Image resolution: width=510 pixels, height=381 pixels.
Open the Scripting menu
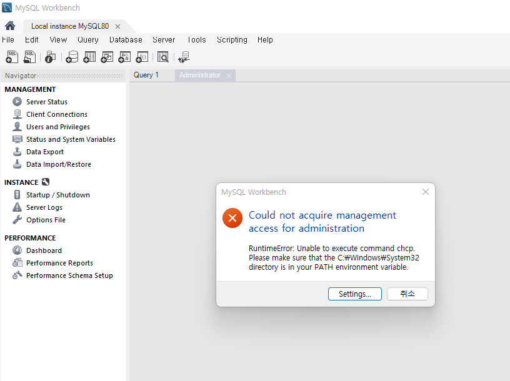(x=232, y=39)
